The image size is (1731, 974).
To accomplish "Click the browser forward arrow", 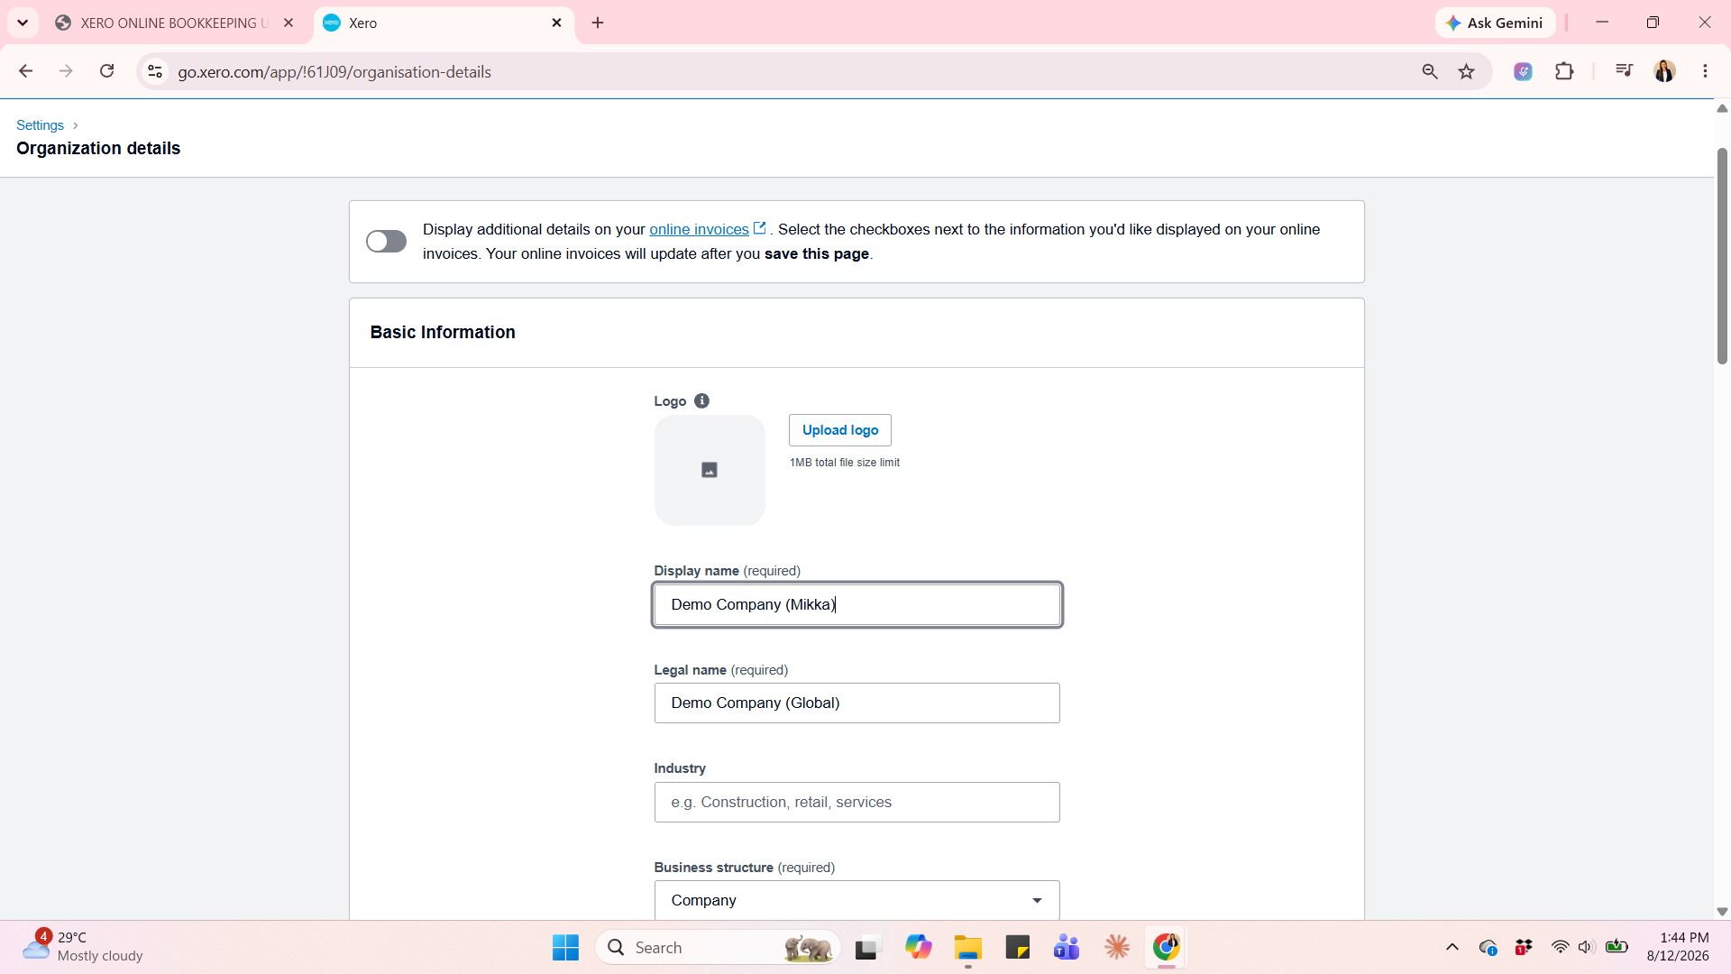I will [66, 71].
